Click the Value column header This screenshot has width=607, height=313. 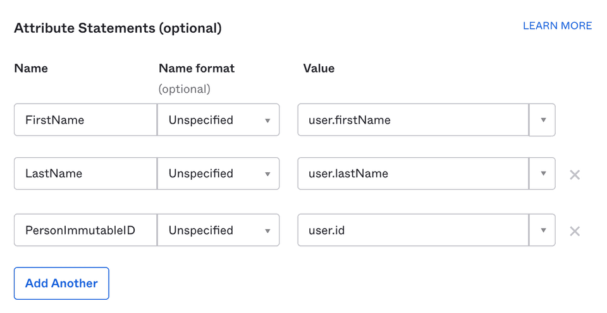[319, 68]
